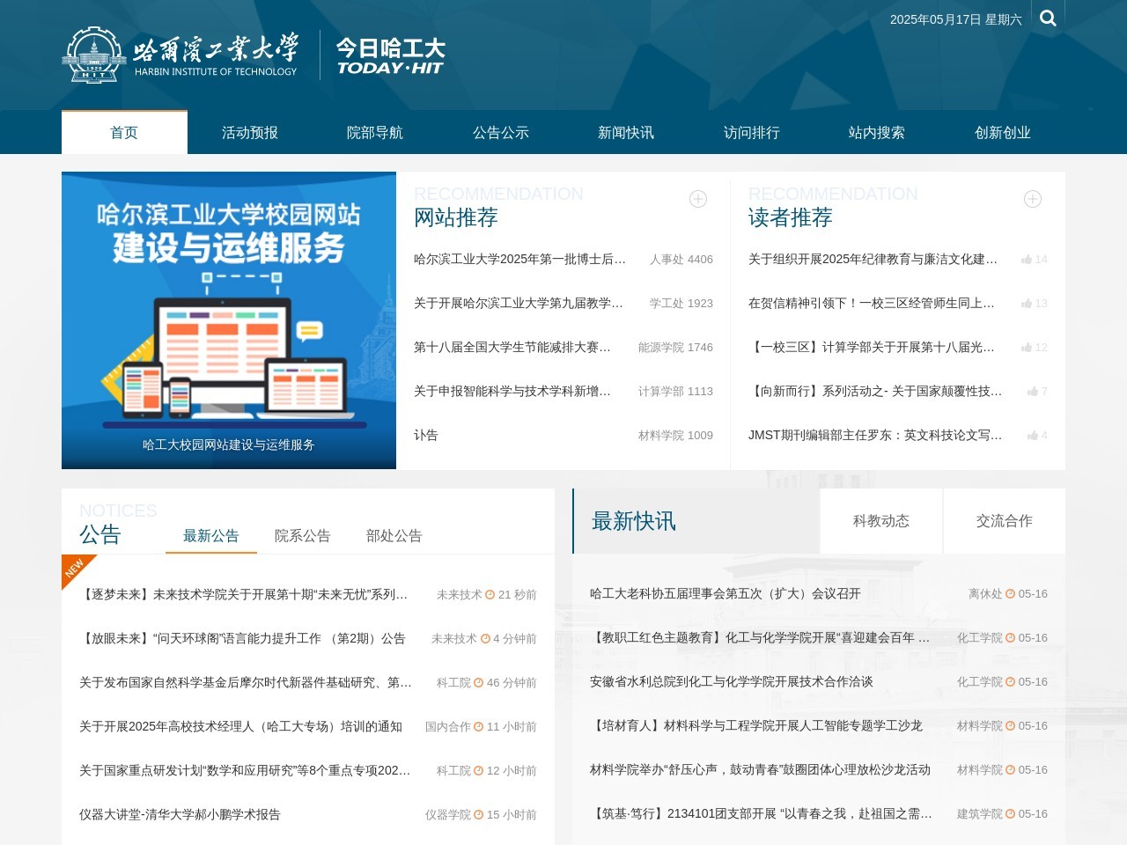1127x845 pixels.
Task: Go to the 首页 navigation tab
Action: click(124, 133)
